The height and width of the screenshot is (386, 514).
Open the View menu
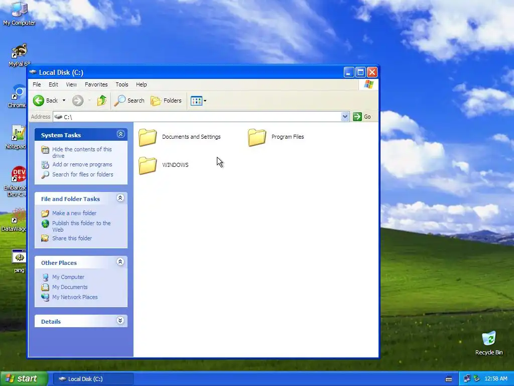(71, 84)
